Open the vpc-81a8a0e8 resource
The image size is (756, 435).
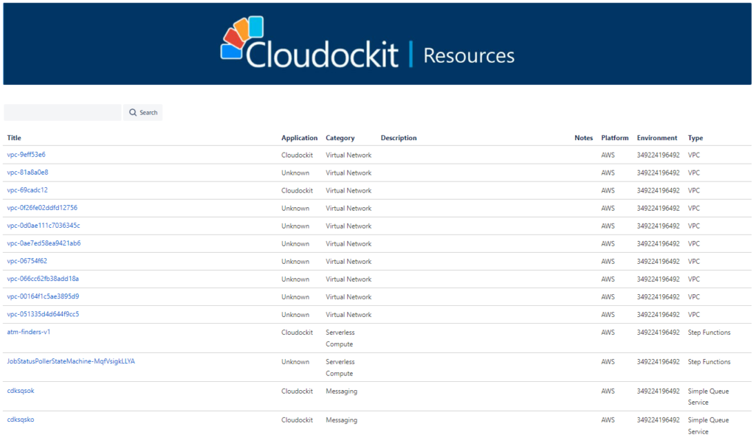pos(27,173)
